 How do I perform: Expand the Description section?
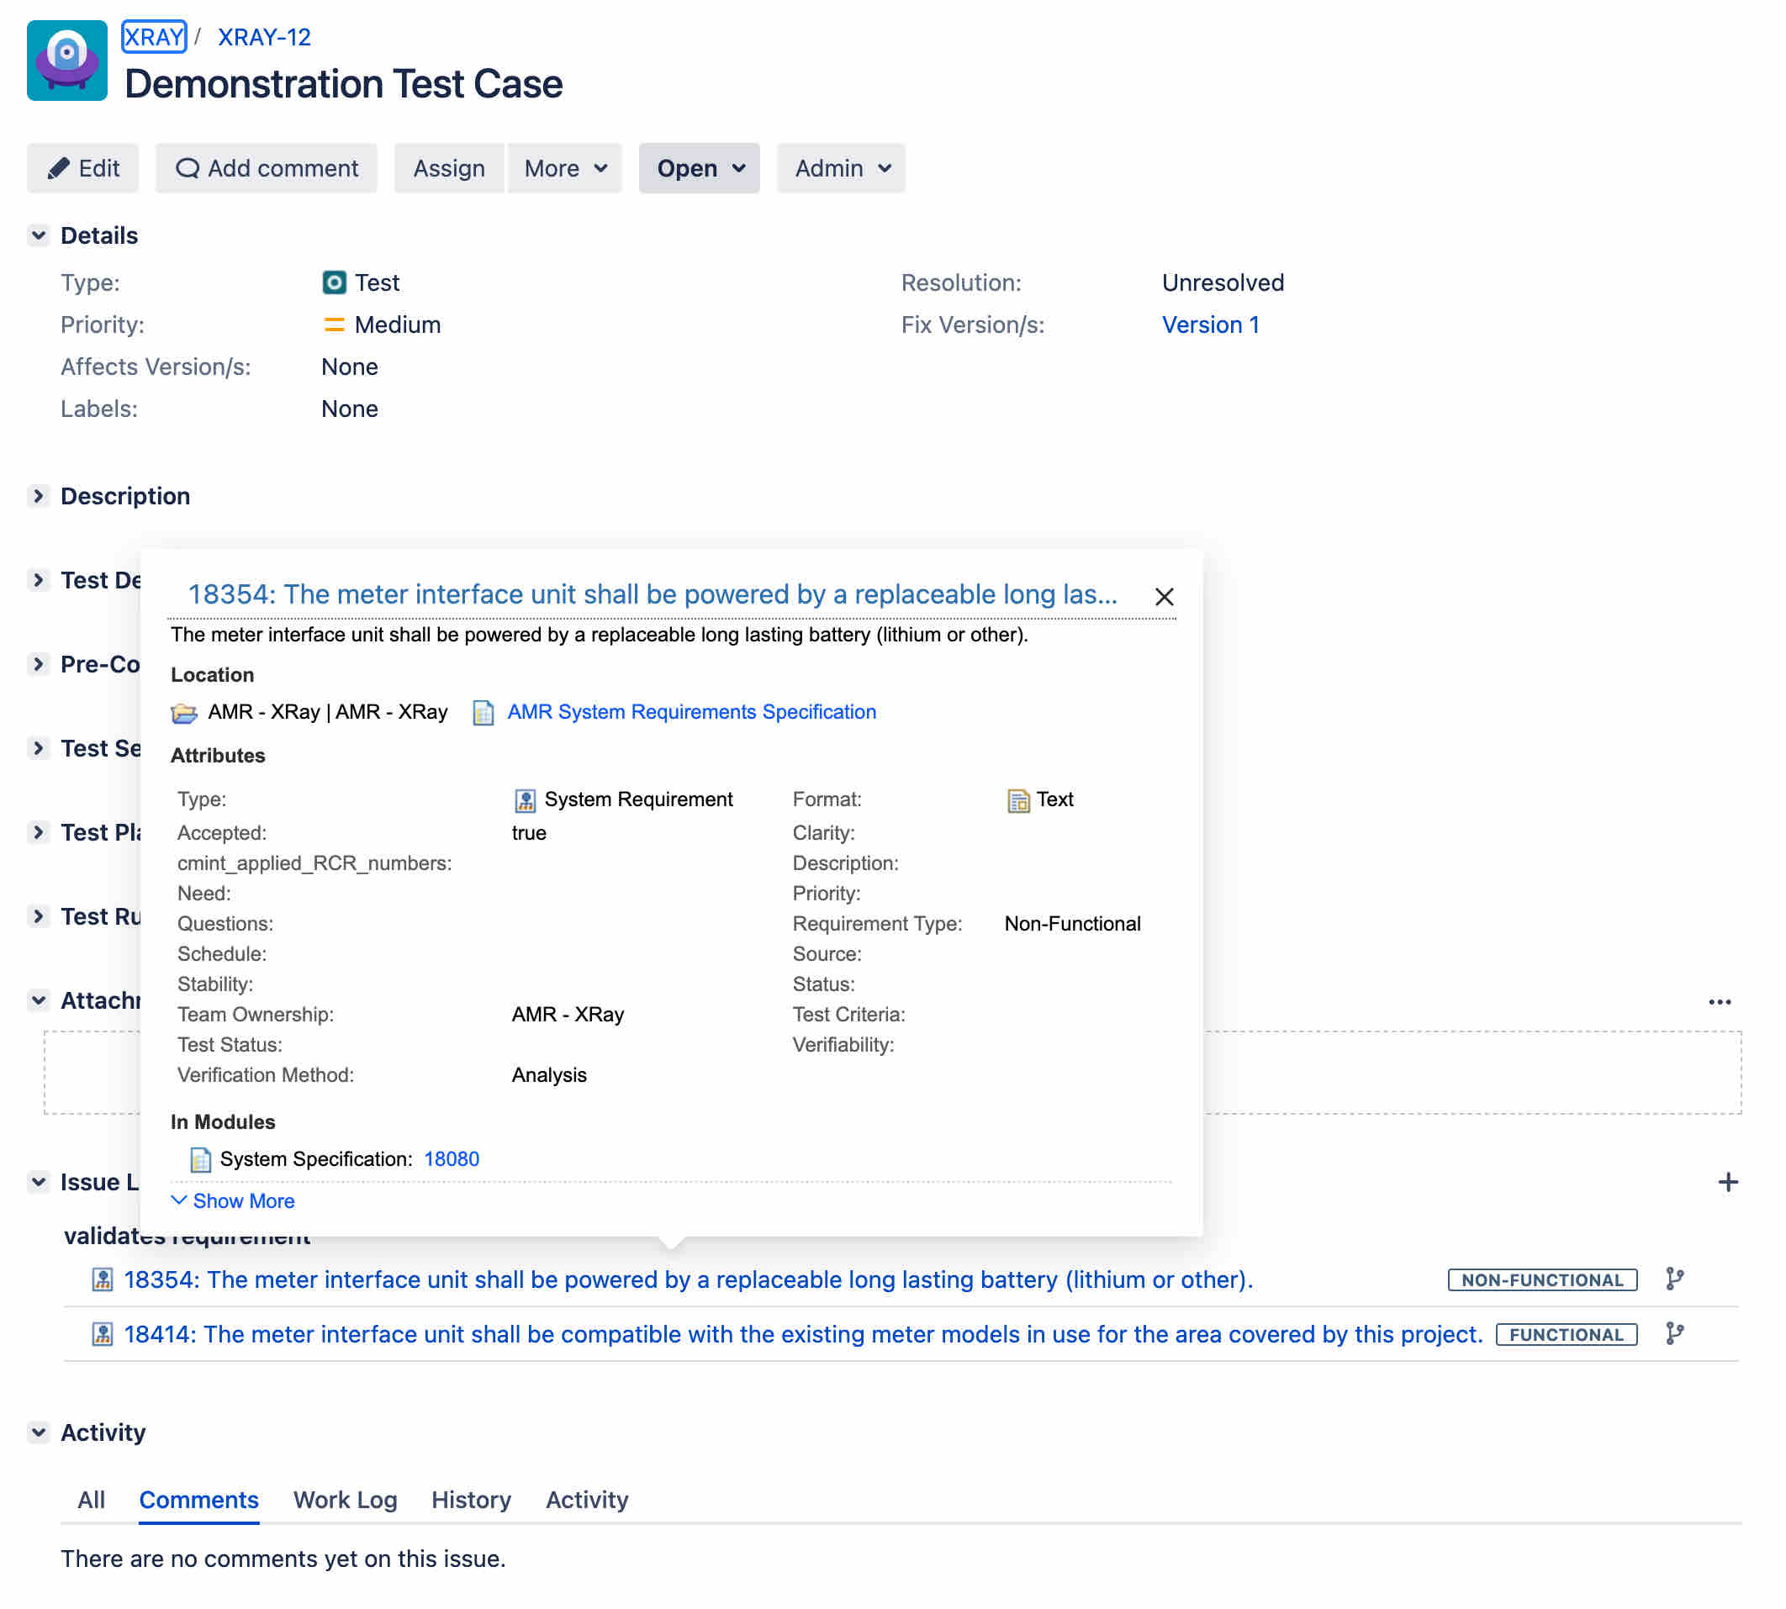[x=38, y=496]
